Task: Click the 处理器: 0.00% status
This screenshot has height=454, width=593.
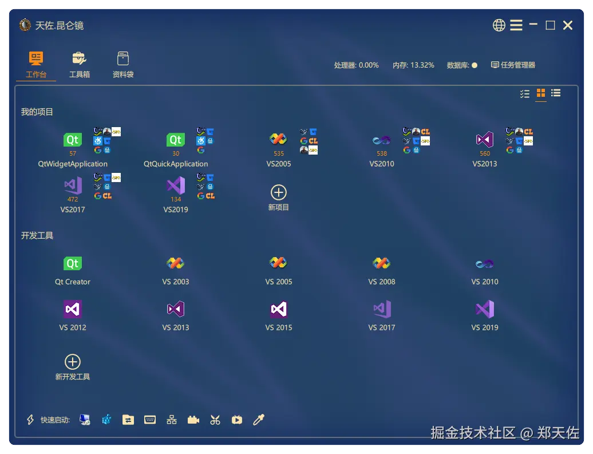Action: point(356,65)
